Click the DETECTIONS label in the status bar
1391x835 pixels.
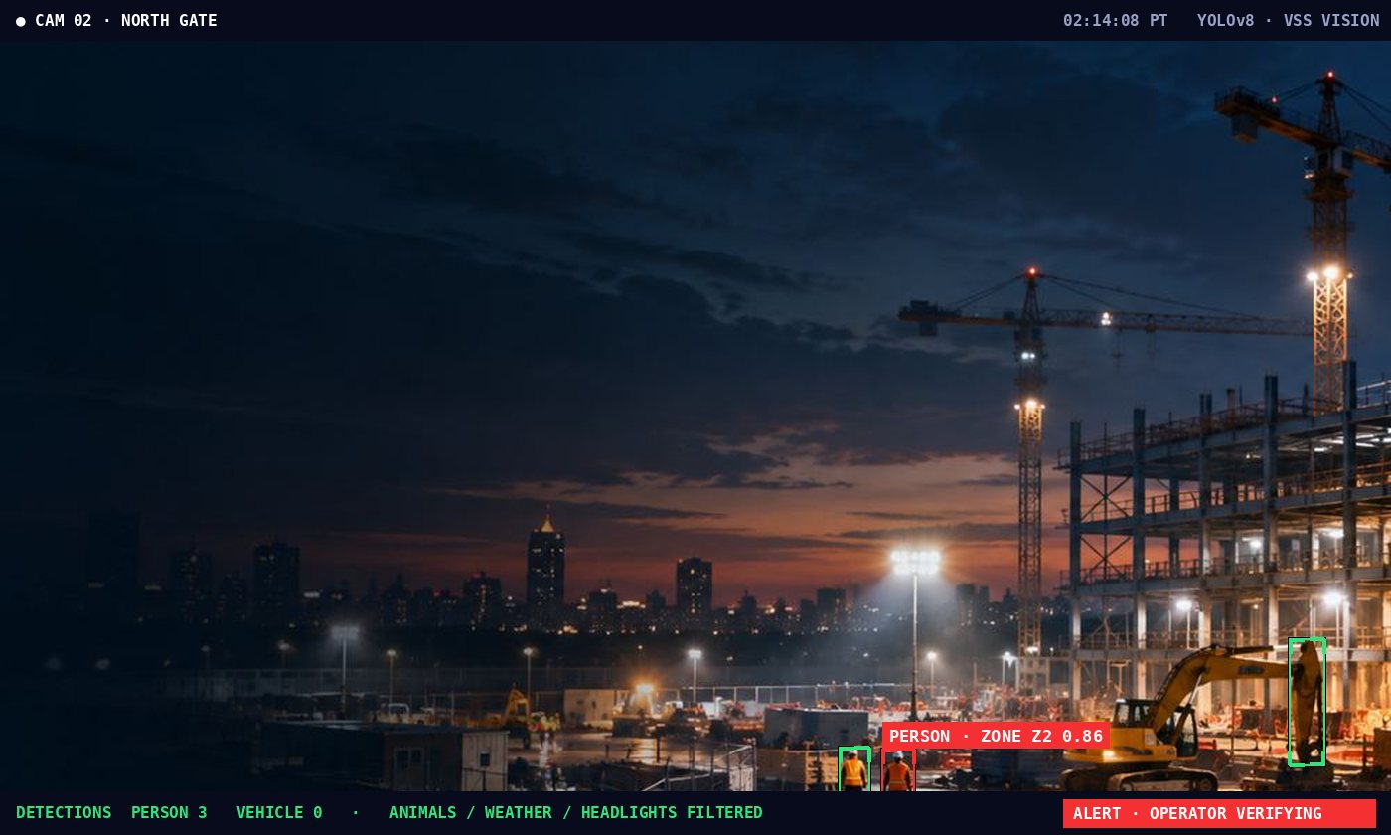[64, 813]
